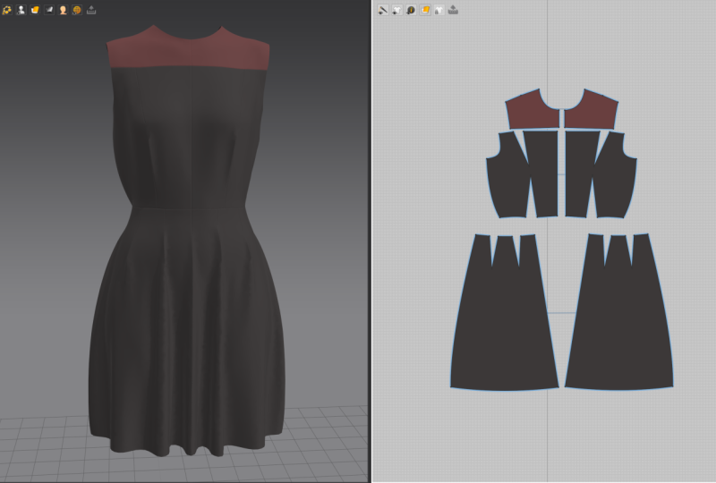This screenshot has width=716, height=483.
Task: Select left center bodice panel pattern
Action: (x=543, y=174)
